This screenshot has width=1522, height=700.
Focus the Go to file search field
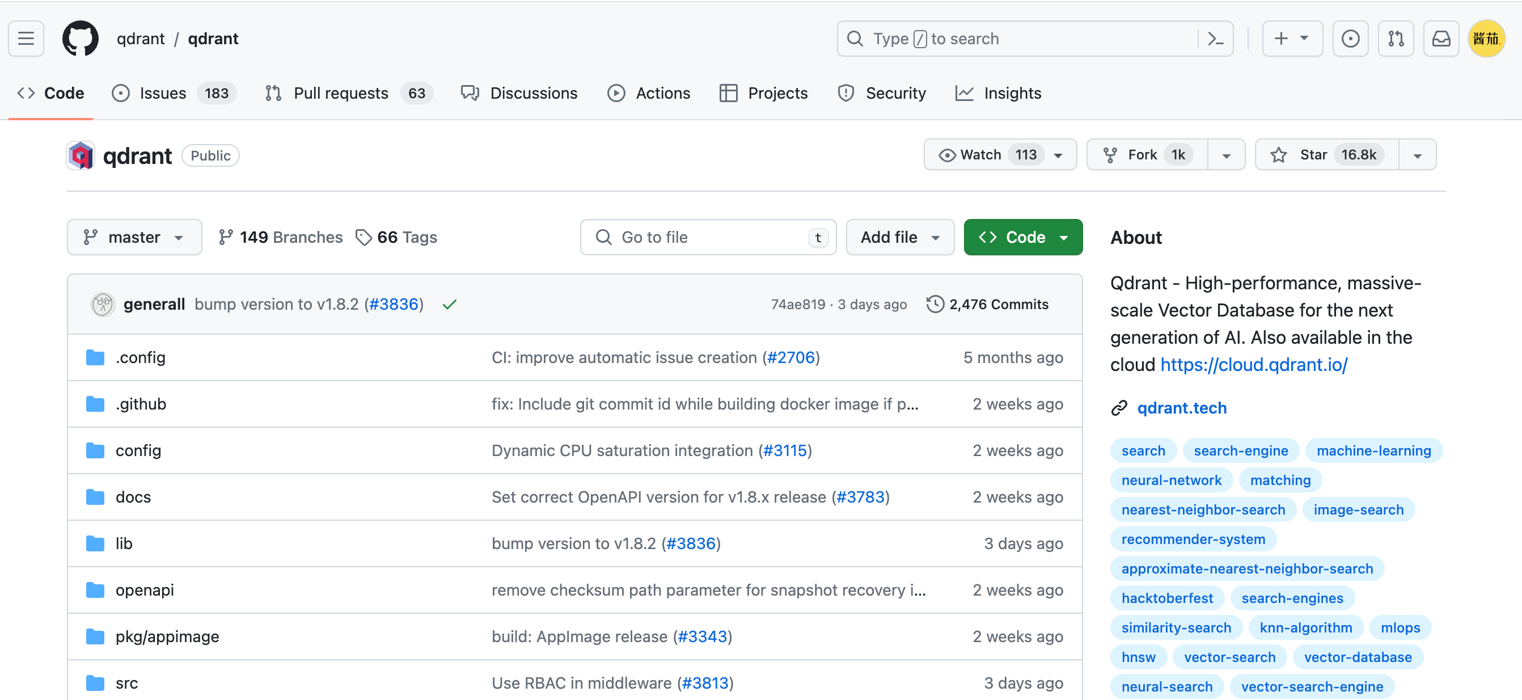[x=708, y=237]
